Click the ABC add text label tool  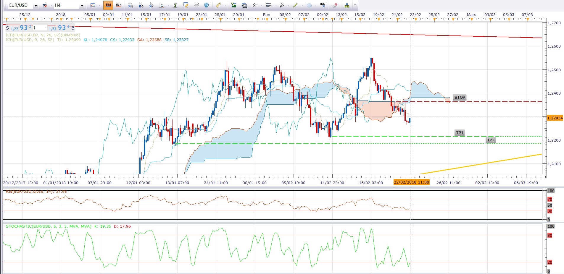323,5
